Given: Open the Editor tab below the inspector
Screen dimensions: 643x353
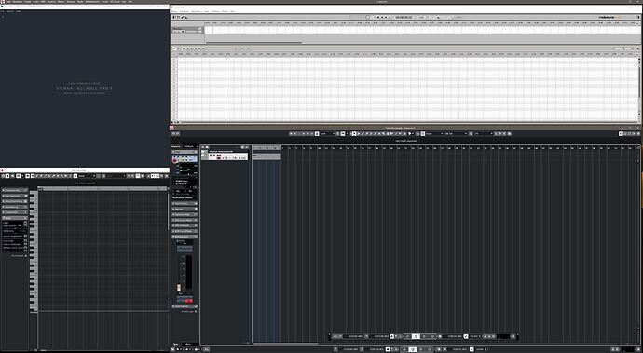Looking at the screenshot, I should click(187, 344).
